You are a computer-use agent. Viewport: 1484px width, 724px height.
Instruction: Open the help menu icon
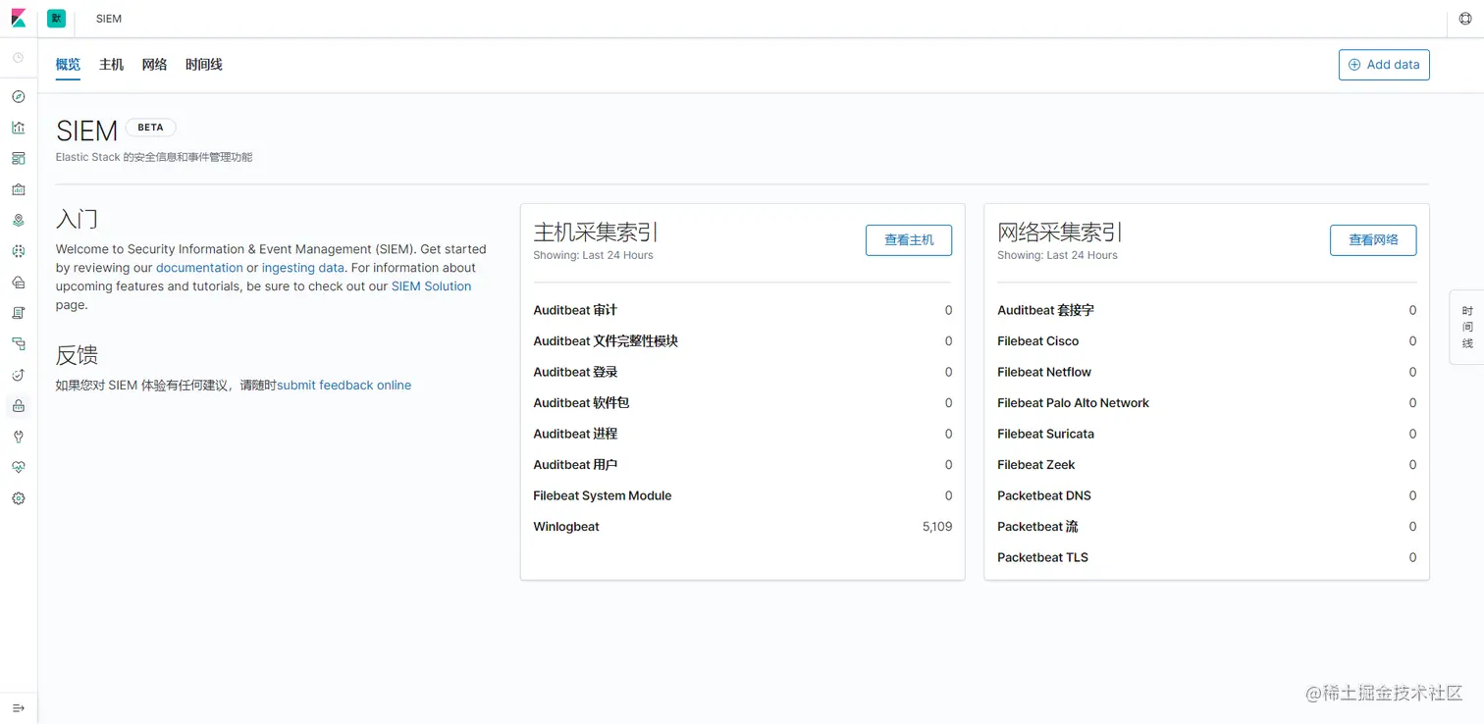pyautogui.click(x=1465, y=19)
